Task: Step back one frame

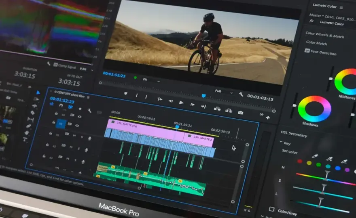Action: pos(171,101)
